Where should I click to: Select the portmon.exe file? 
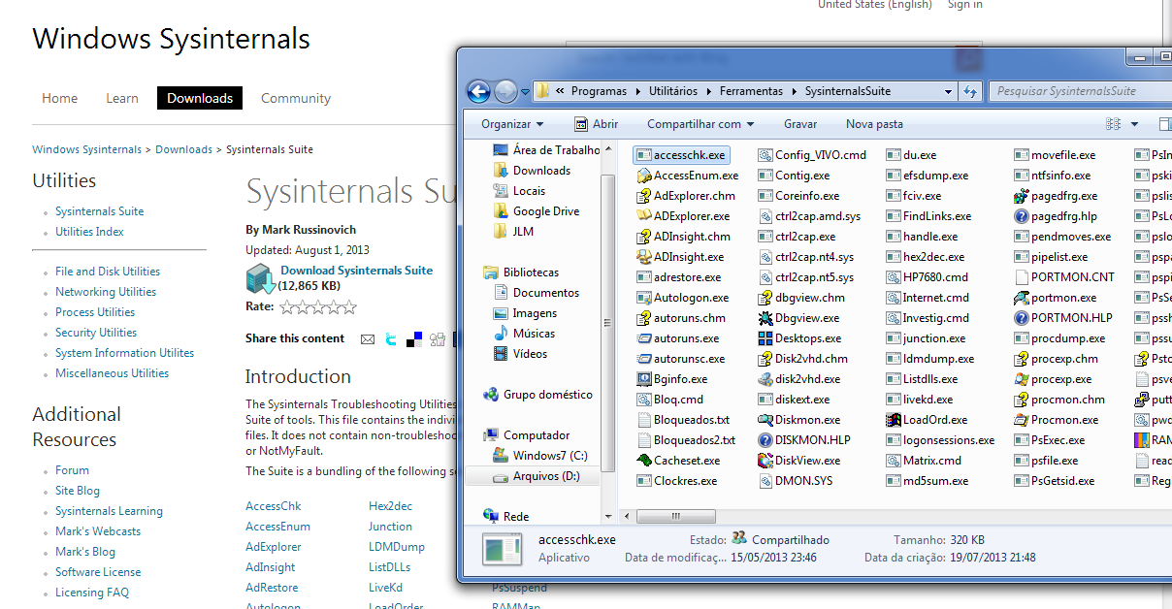(x=1056, y=298)
